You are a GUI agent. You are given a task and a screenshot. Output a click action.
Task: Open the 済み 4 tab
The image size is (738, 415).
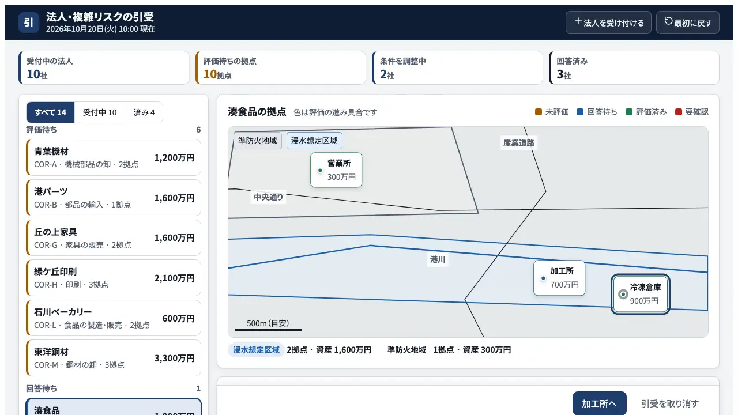(144, 112)
